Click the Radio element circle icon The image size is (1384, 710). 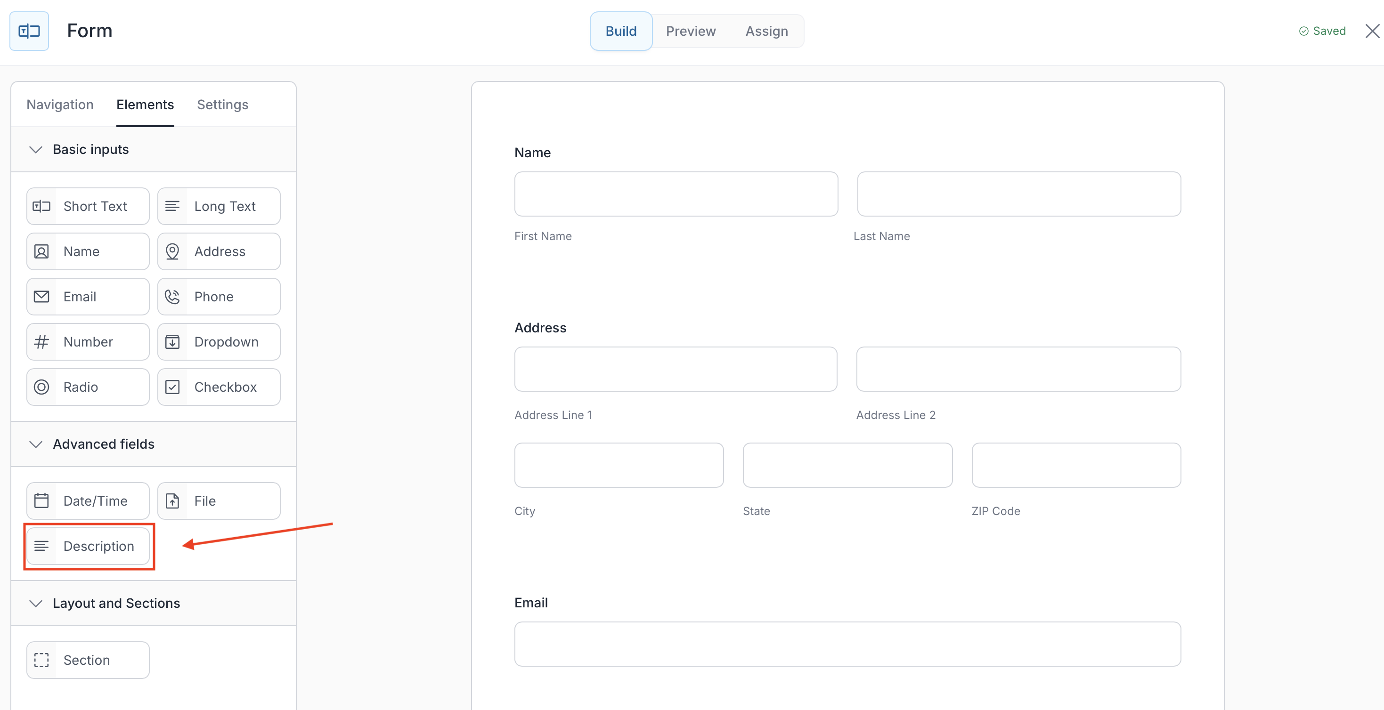[x=41, y=387]
